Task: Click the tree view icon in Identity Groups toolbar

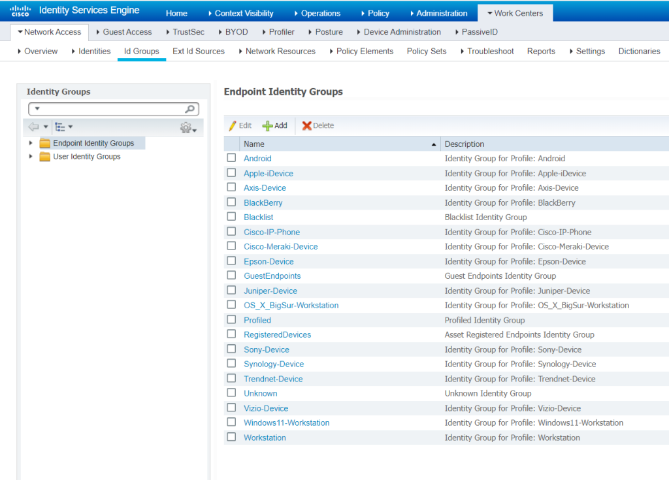Action: point(60,127)
